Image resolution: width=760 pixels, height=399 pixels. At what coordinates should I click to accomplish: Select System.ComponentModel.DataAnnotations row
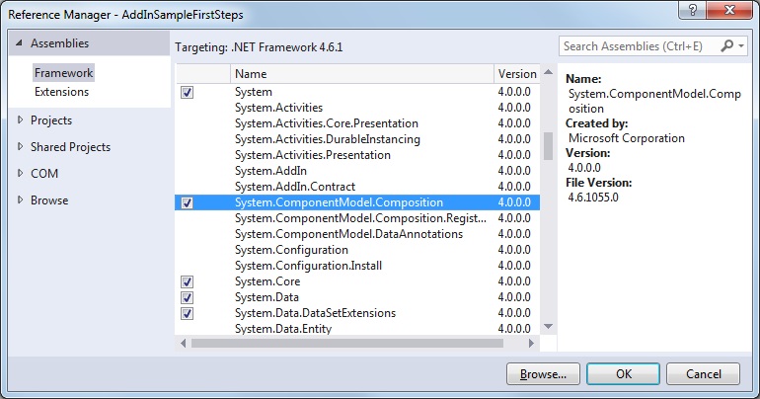[x=357, y=234]
